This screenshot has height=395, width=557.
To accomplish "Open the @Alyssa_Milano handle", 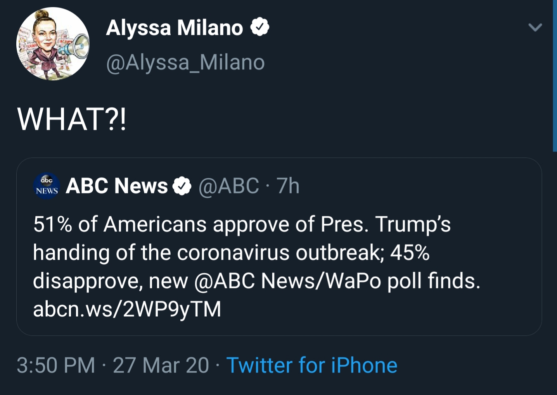I will coord(185,62).
